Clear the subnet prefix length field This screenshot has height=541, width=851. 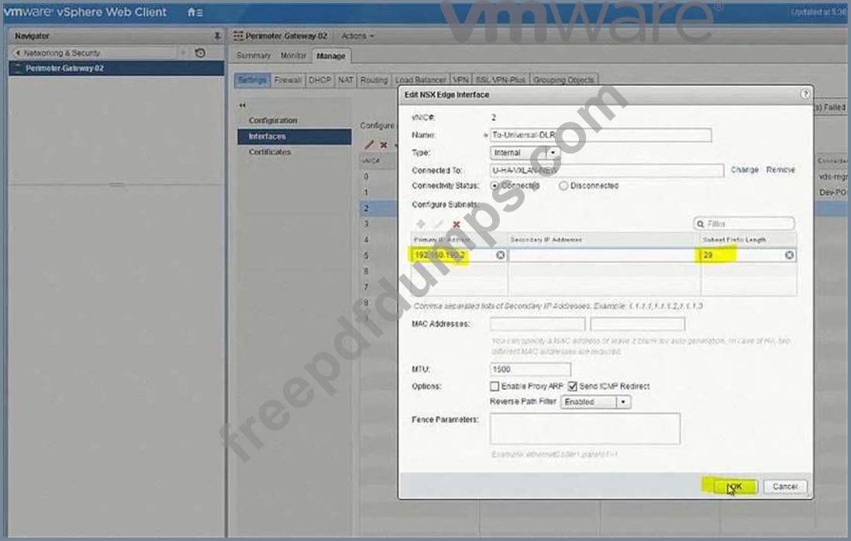(x=789, y=255)
